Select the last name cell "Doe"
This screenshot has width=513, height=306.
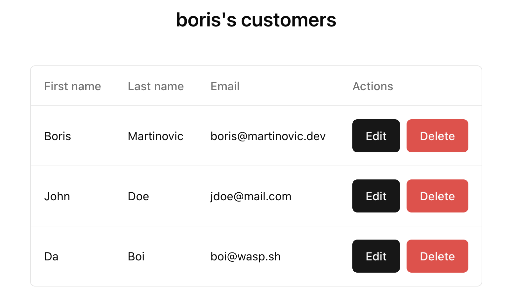point(138,196)
